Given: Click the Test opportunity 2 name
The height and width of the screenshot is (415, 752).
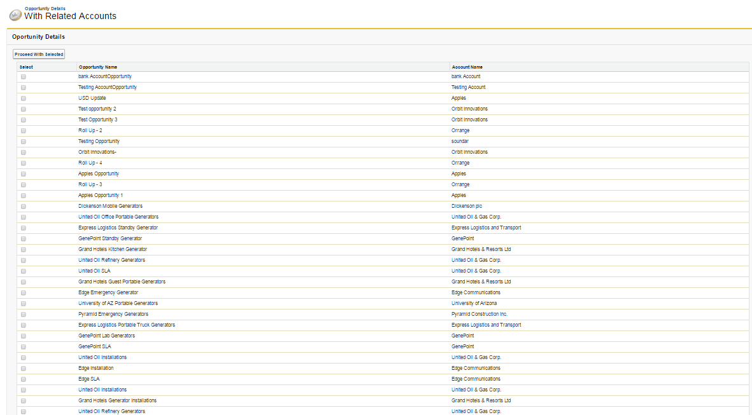Looking at the screenshot, I should (x=97, y=109).
